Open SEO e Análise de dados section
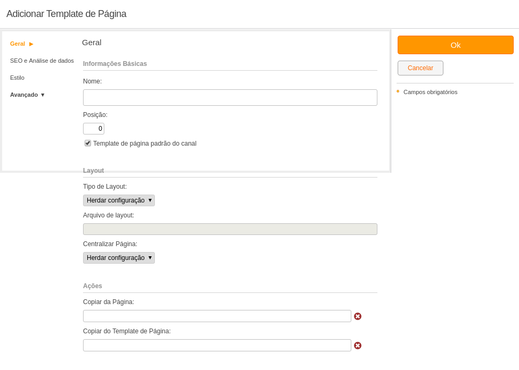Screen dimensions: 519x370 click(x=42, y=61)
